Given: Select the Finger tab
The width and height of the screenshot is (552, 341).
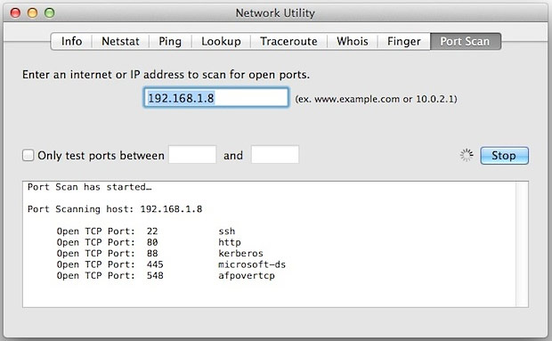Looking at the screenshot, I should 404,41.
